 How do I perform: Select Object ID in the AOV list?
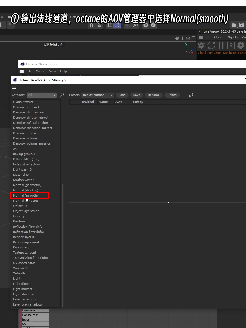(20, 206)
